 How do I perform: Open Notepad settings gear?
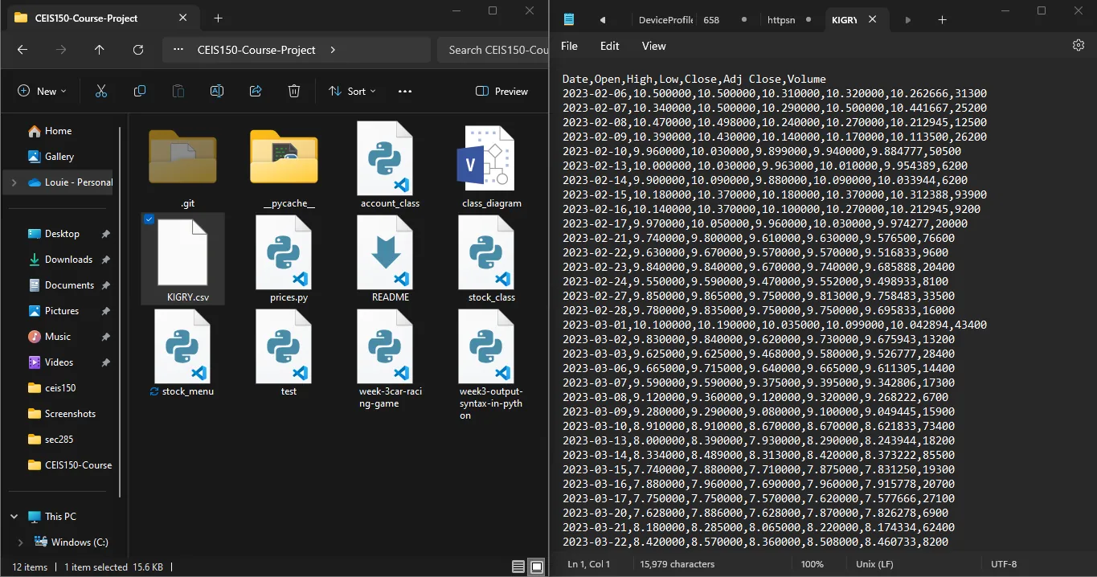[1079, 46]
